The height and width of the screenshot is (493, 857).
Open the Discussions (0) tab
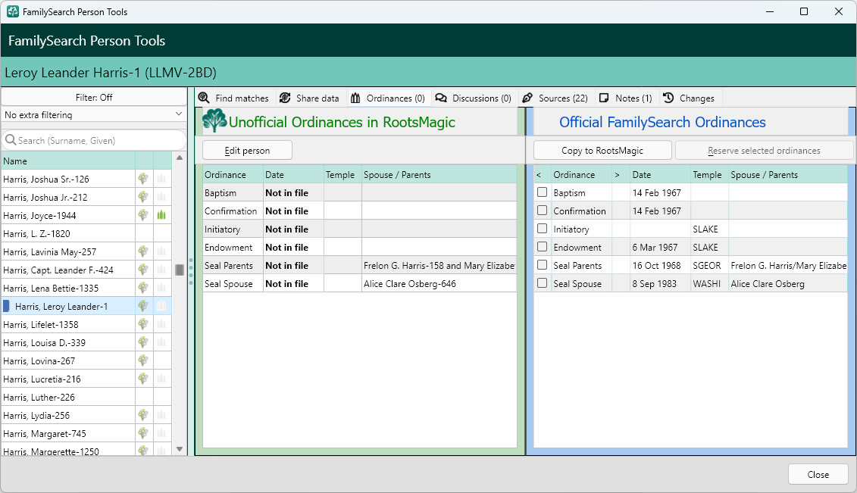tap(474, 98)
